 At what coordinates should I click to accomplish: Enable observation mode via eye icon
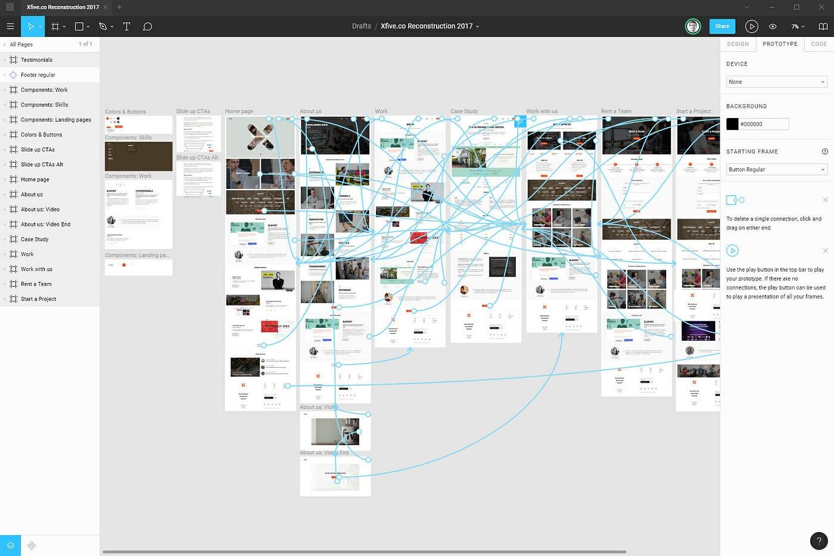[x=773, y=26]
